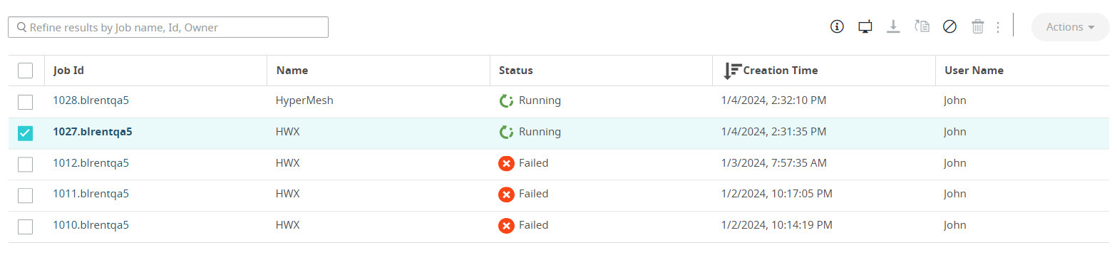
Task: Sort by the Job Id column header
Action: point(68,71)
